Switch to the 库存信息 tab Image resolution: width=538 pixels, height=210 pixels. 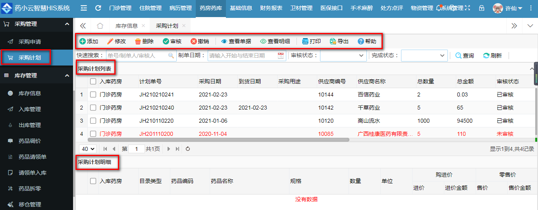coord(127,26)
